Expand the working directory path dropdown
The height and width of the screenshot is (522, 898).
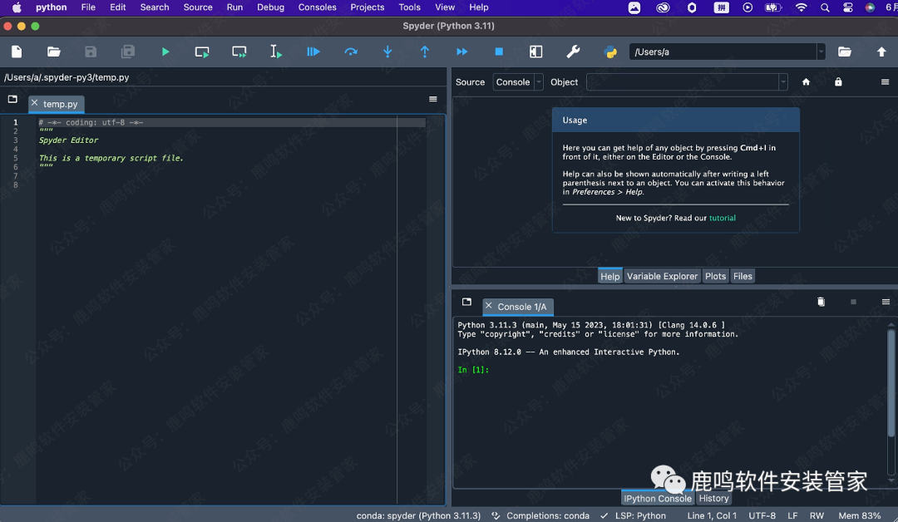(x=821, y=52)
